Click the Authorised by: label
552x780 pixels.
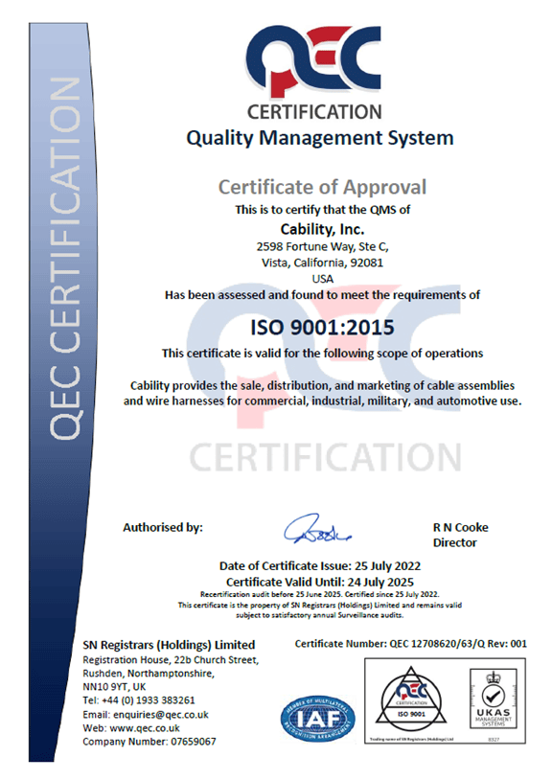[x=163, y=527]
